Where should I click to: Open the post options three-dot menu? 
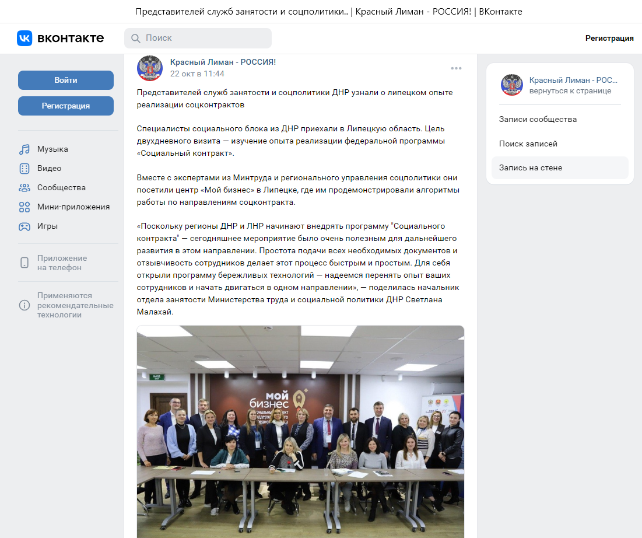(x=456, y=68)
